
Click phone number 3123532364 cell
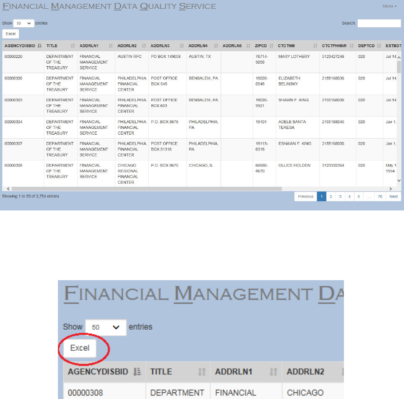pyautogui.click(x=337, y=173)
